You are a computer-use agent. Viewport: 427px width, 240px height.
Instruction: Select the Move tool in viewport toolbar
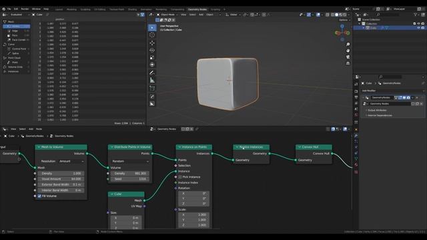[152, 43]
